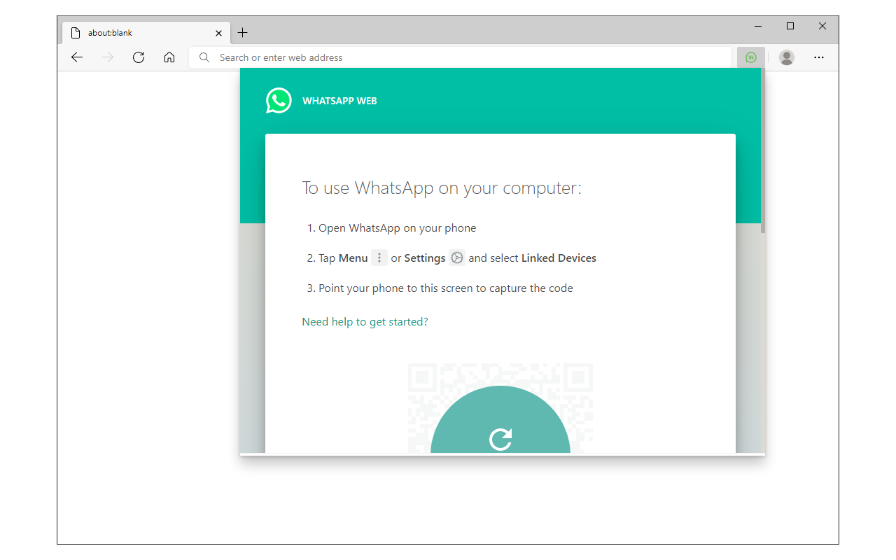896x560 pixels.
Task: Open a new tab with plus button
Action: click(x=243, y=33)
